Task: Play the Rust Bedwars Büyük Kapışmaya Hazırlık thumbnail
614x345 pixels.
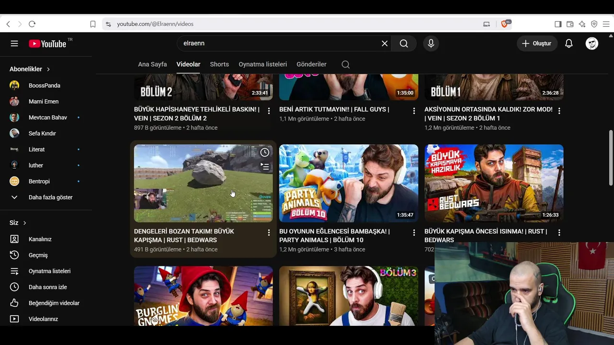Action: 494,184
